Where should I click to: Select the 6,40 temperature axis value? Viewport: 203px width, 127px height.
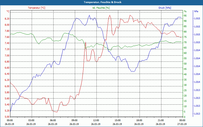(x=7, y=74)
